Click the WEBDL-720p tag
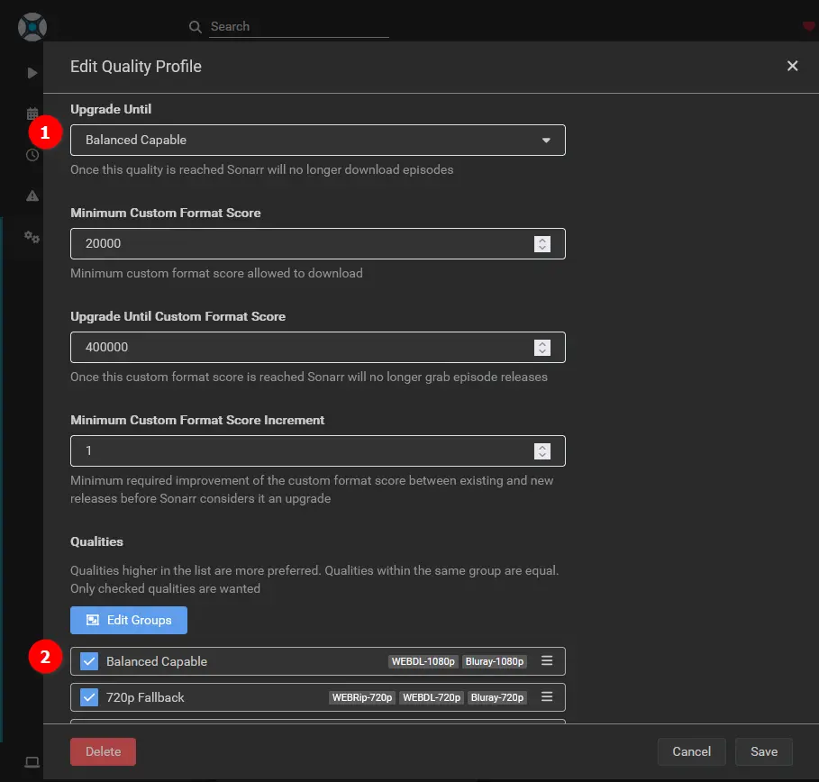 pyautogui.click(x=432, y=697)
